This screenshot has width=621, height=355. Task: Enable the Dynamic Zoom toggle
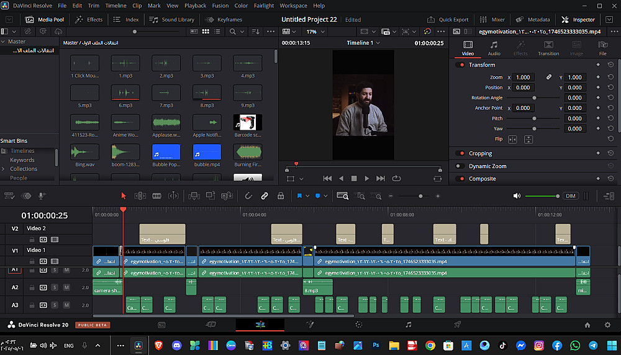coord(460,166)
